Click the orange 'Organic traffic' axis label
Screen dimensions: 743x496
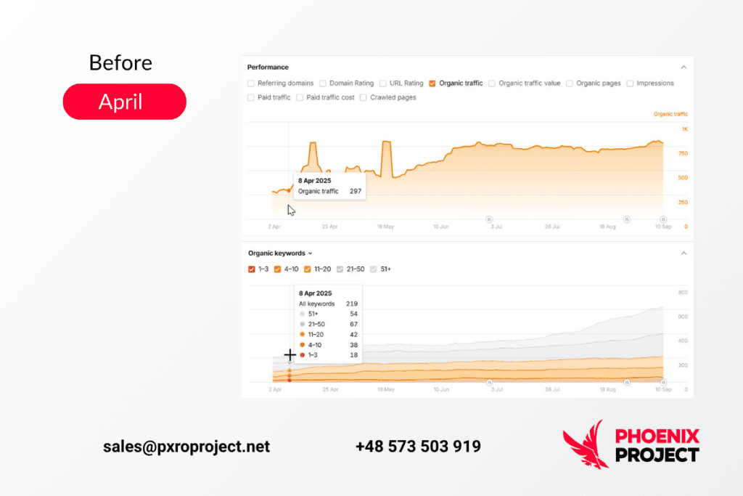(670, 114)
